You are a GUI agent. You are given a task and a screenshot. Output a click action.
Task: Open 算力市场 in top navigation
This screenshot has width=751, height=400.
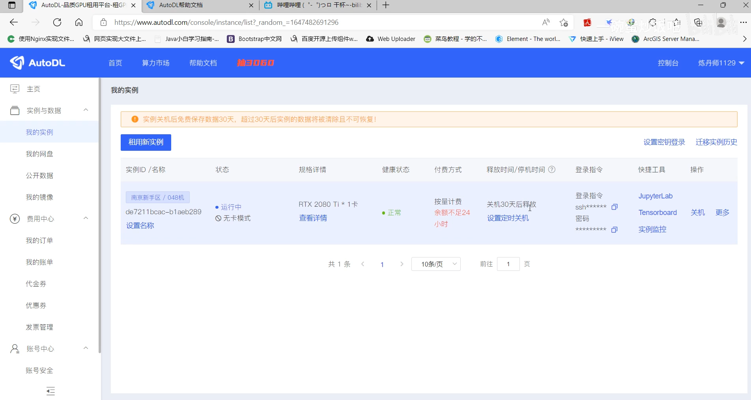pos(156,63)
